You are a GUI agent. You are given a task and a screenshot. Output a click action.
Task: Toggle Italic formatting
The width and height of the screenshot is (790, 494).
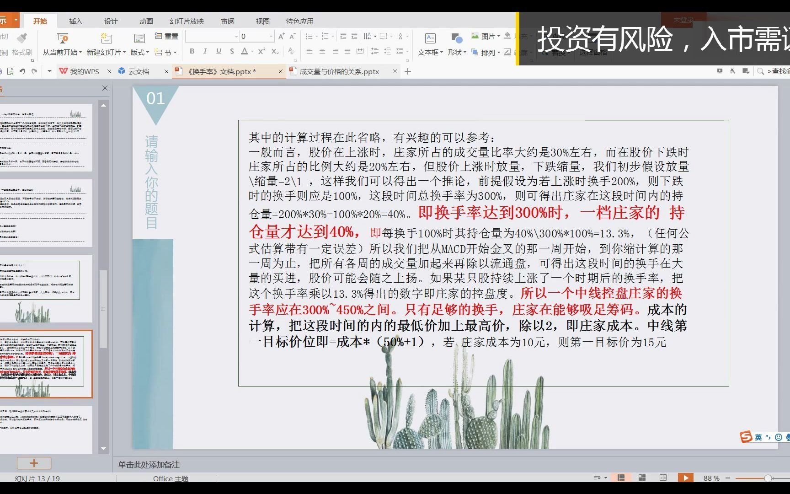[x=205, y=51]
